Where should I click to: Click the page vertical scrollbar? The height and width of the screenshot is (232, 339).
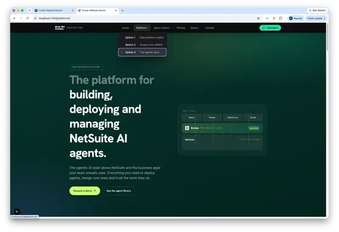[x=327, y=37]
